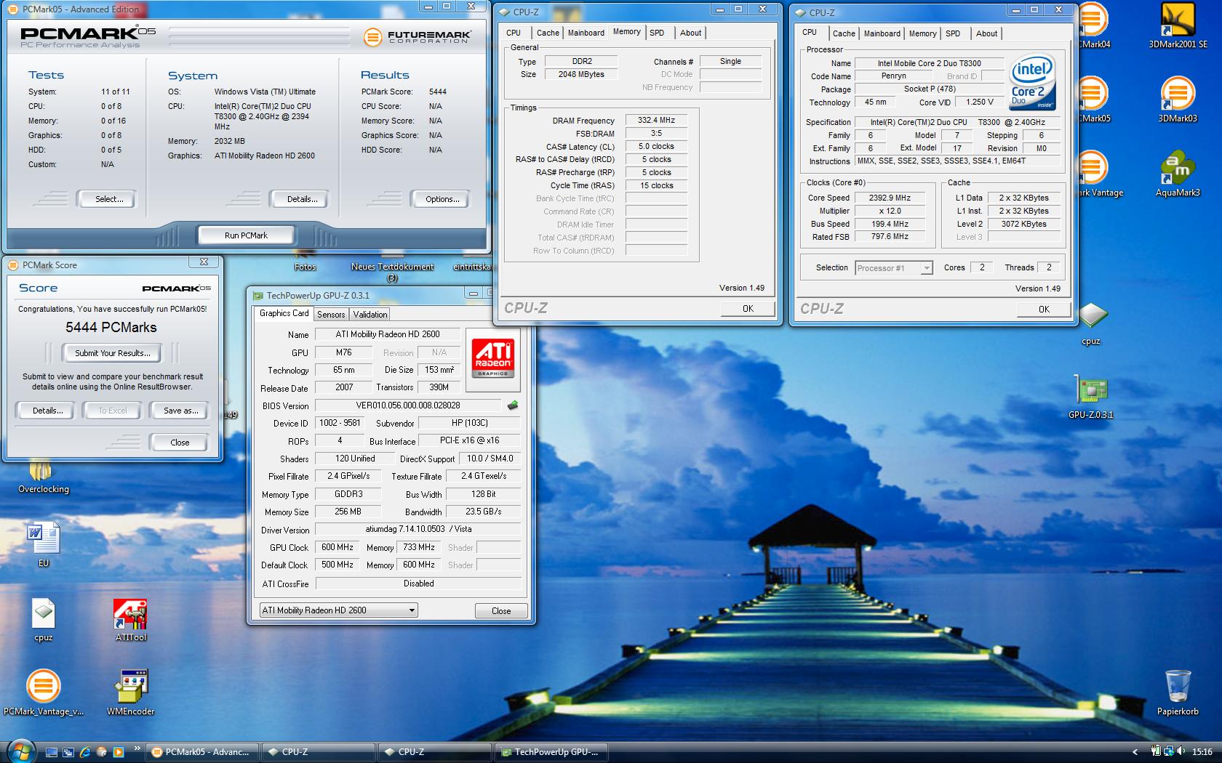The image size is (1222, 763).
Task: Open Mainboard tab in the processor CPU-Z window
Action: 882,33
